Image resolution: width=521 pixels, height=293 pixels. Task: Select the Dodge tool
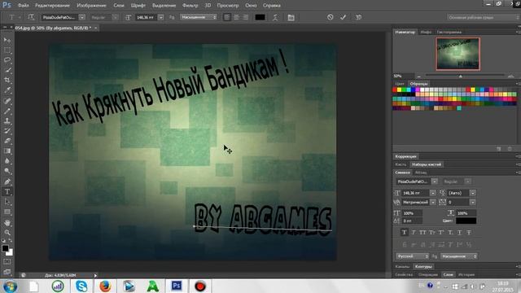[x=7, y=171]
